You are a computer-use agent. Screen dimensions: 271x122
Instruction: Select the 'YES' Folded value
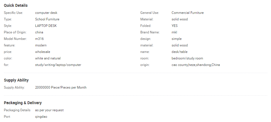click(175, 26)
